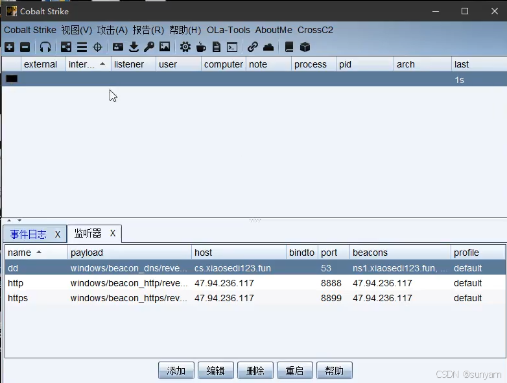This screenshot has width=507, height=383.
Task: Sort sessions by inter... column
Action: click(x=88, y=64)
